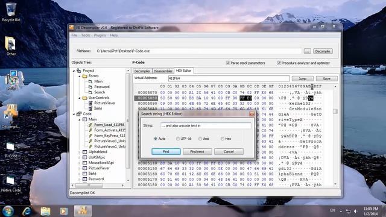386x217 pixels.
Task: Click the VB Decompiler title bar icon
Action: tap(71, 28)
